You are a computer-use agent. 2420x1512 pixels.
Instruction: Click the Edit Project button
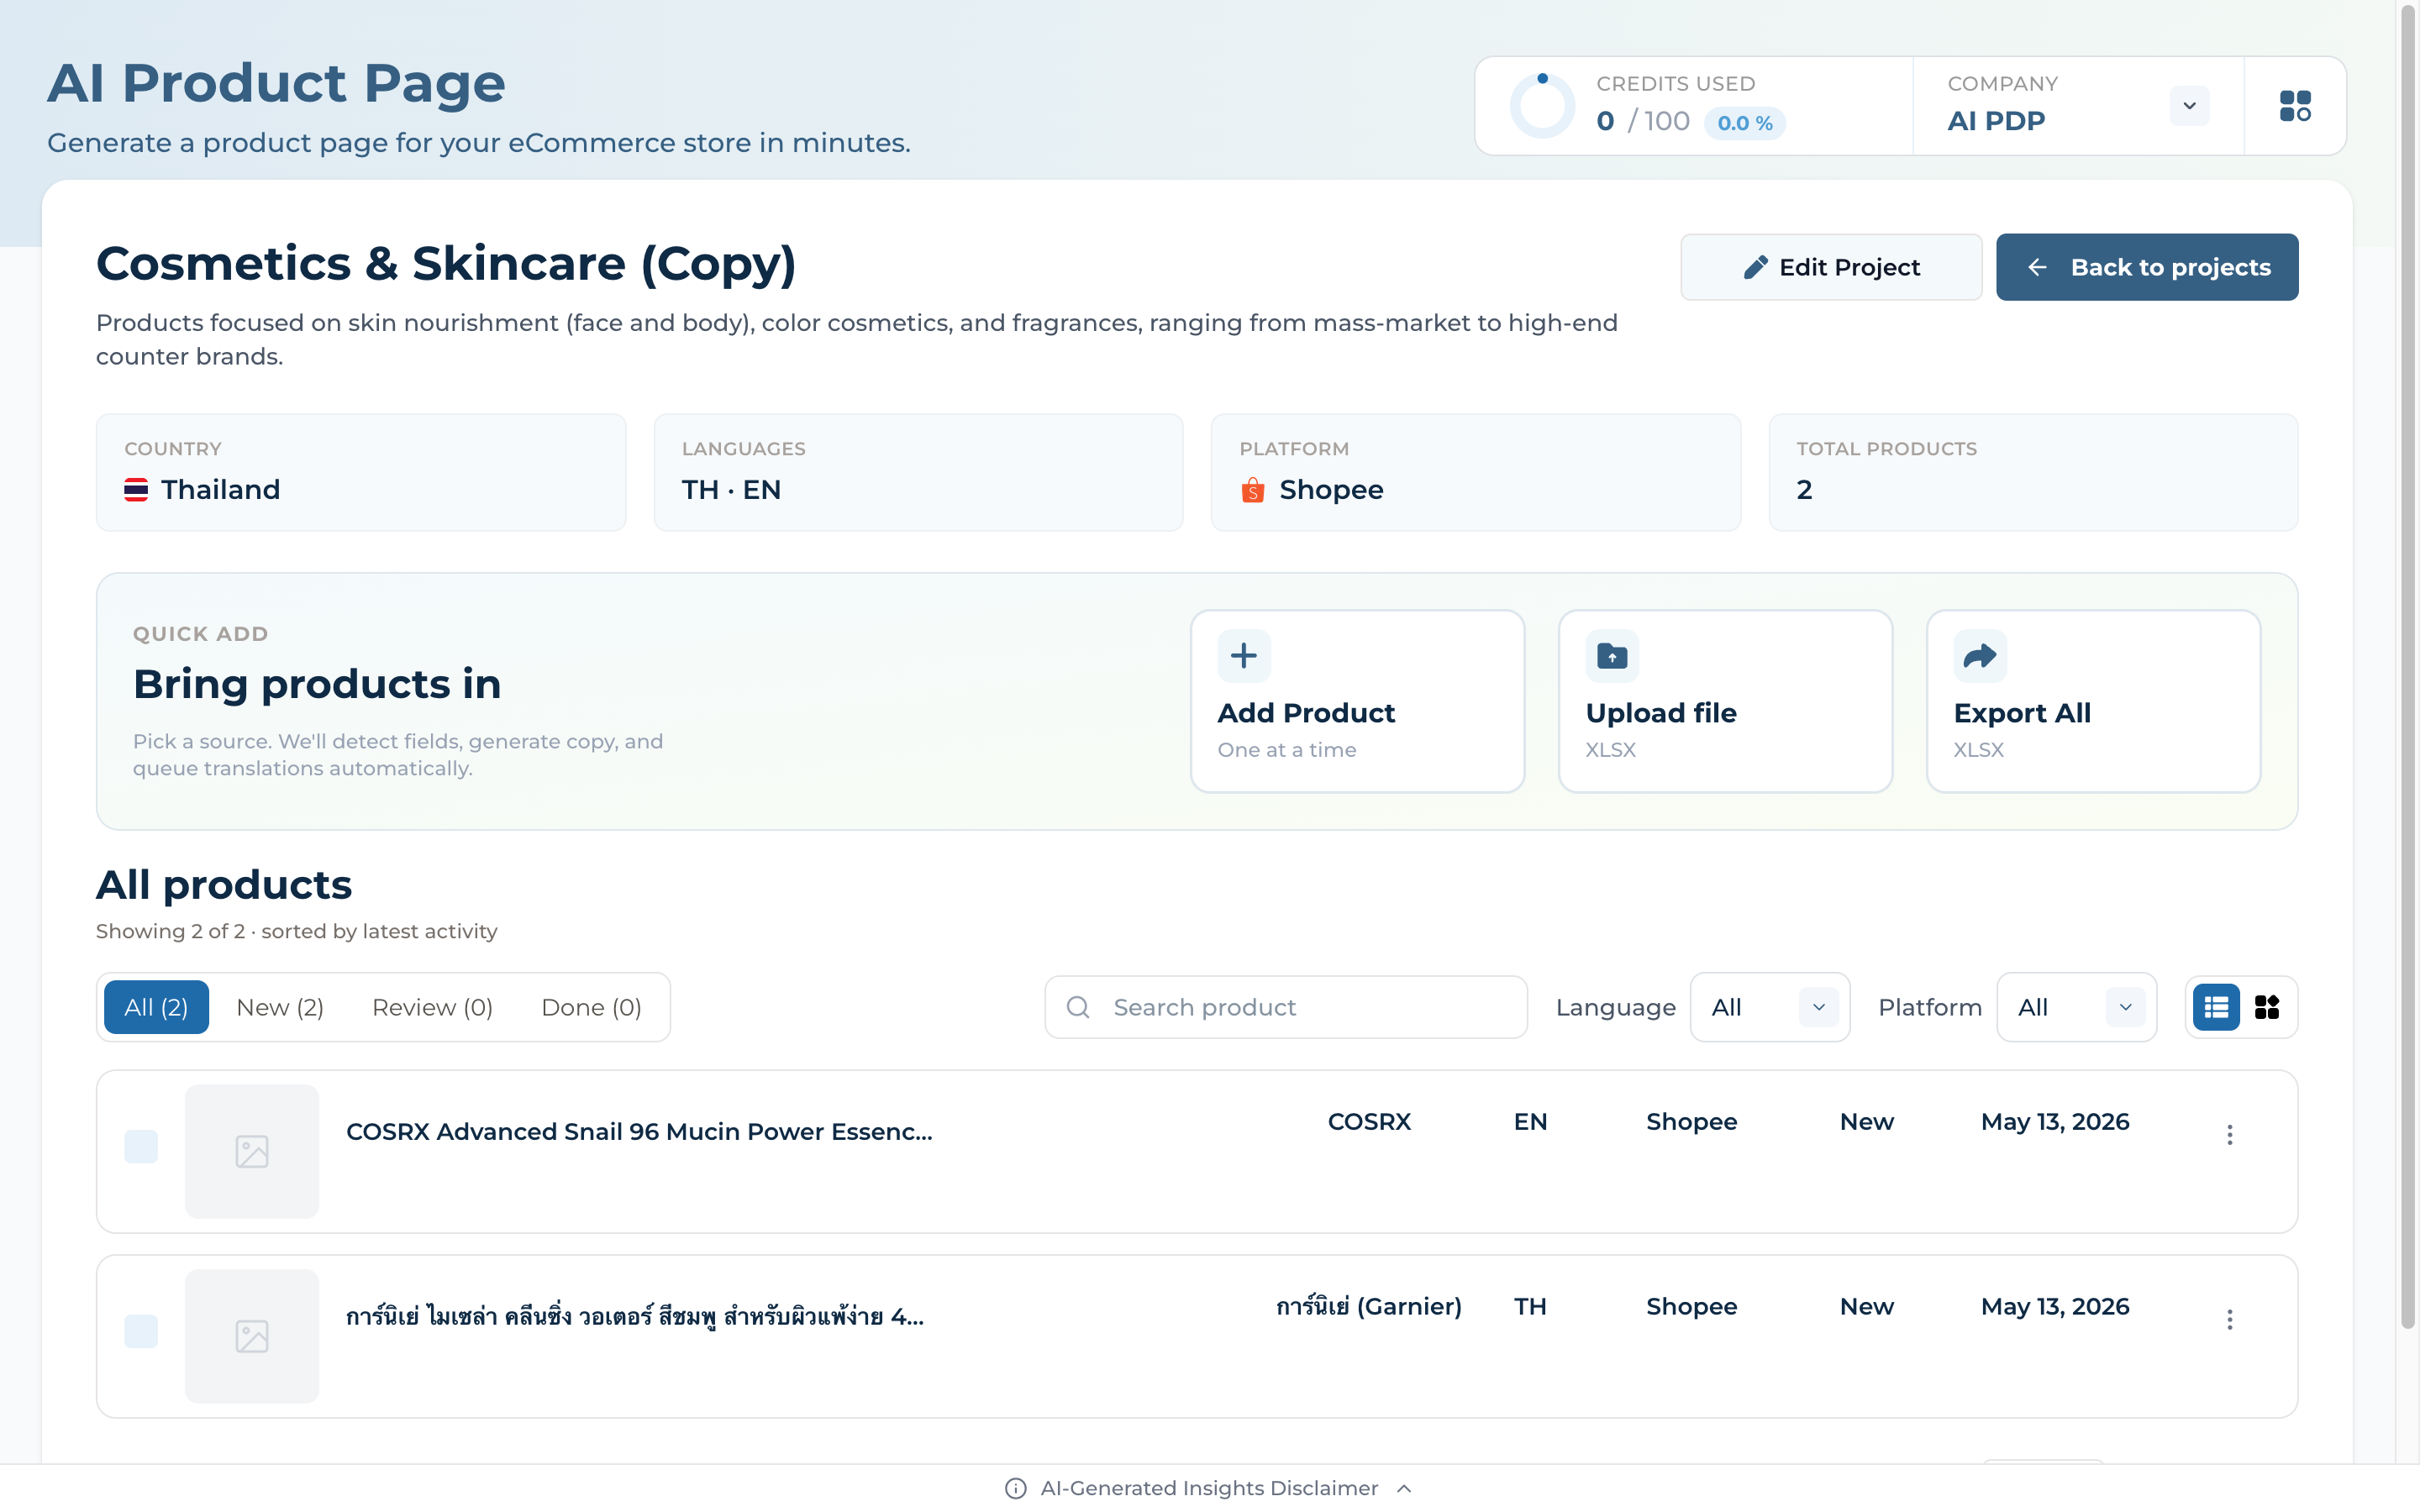(x=1831, y=267)
